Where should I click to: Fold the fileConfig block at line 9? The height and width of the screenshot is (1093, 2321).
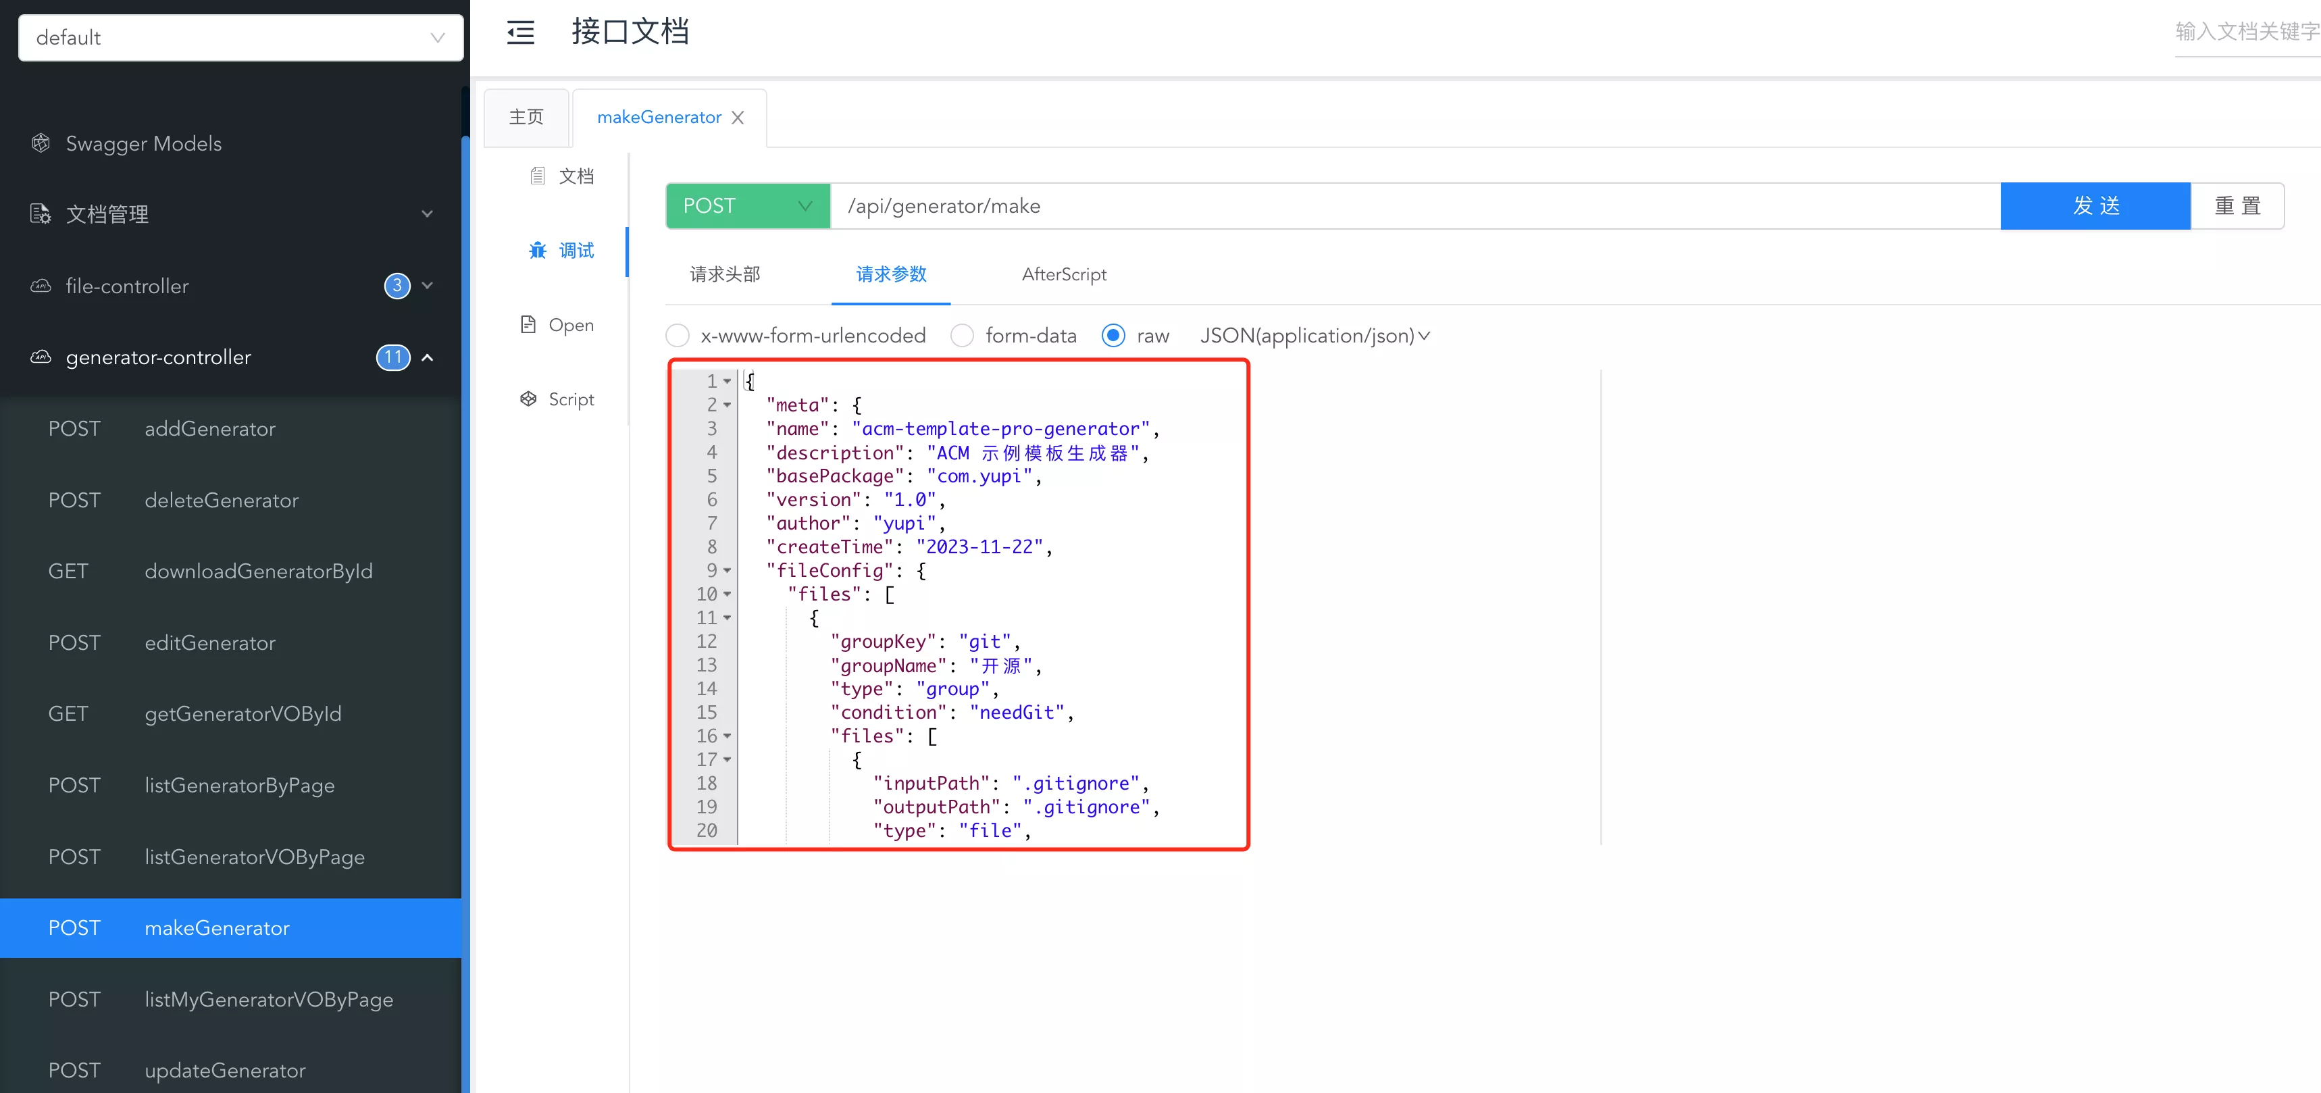(727, 570)
